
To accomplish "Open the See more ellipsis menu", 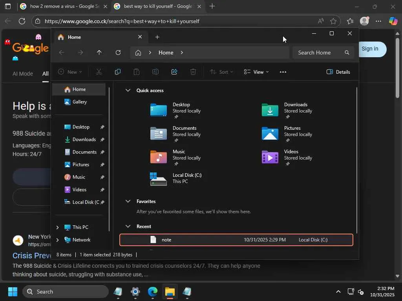I will (x=283, y=72).
